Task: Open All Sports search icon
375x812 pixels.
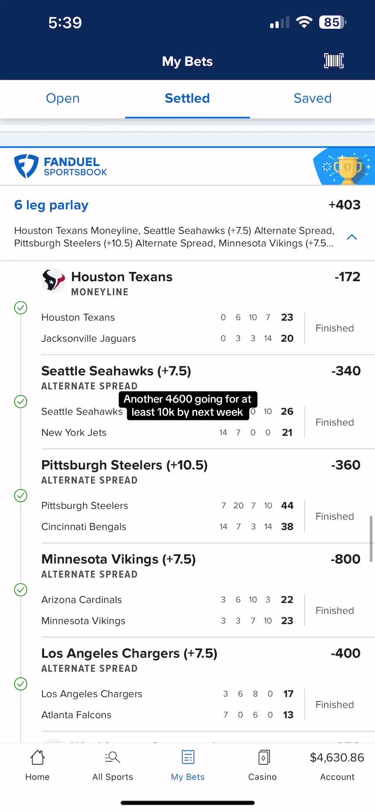Action: 112,757
